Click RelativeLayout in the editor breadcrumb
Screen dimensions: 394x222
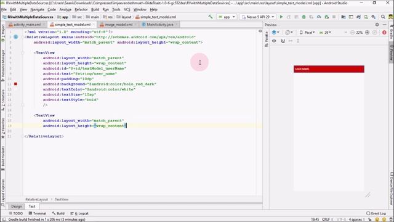click(x=37, y=199)
